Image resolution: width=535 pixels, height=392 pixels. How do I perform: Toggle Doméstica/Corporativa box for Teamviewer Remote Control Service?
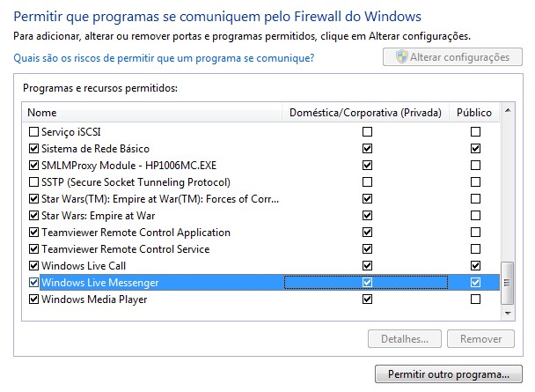click(367, 249)
